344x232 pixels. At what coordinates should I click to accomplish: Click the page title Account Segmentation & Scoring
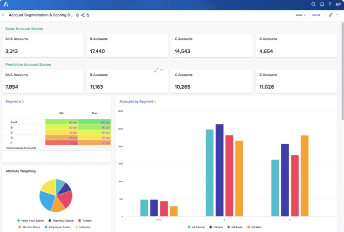click(x=41, y=15)
